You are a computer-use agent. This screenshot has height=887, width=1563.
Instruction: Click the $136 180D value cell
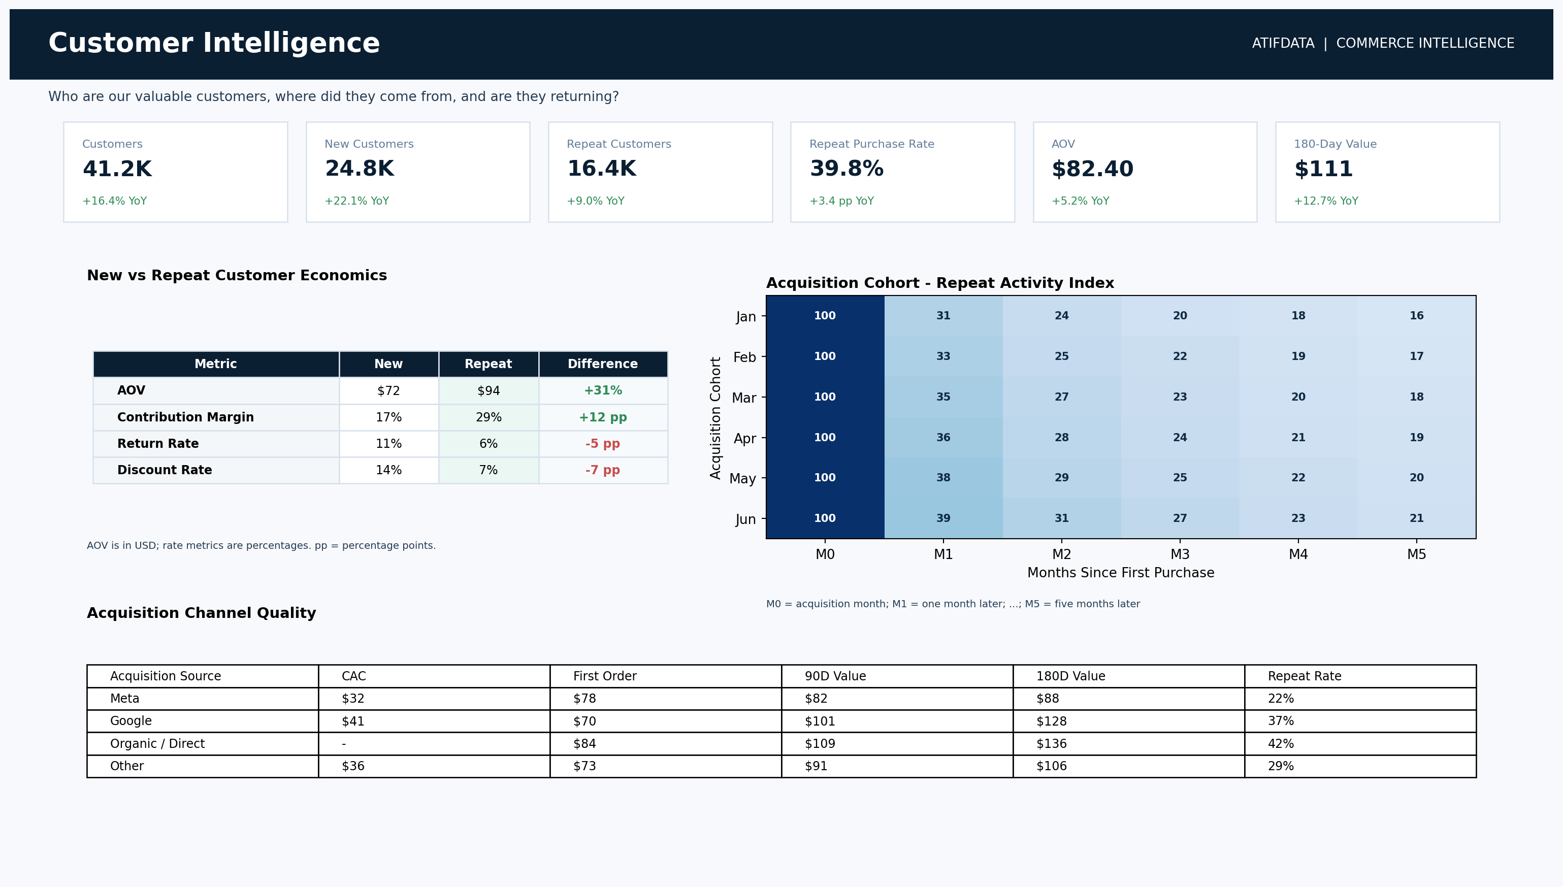click(x=1129, y=744)
